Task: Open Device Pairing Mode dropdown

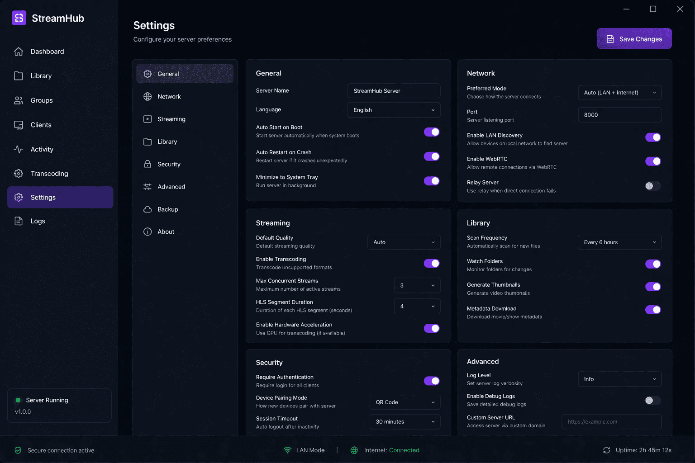Action: coord(405,402)
